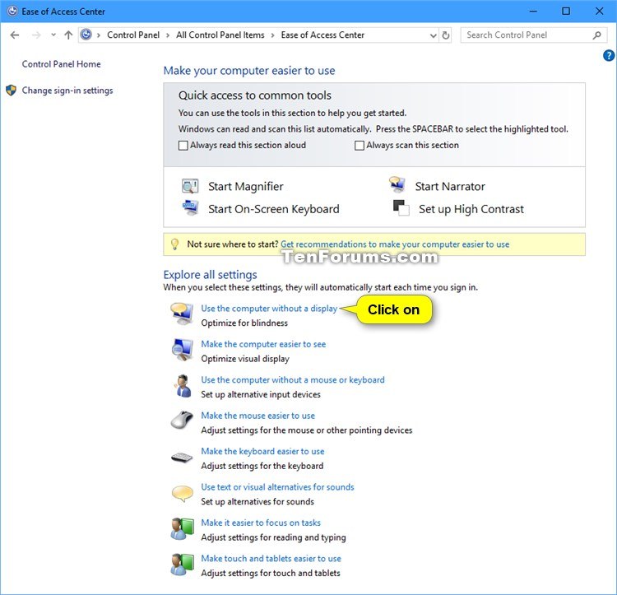Click the person icon for alternative input devices
Image resolution: width=617 pixels, height=595 pixels.
click(183, 386)
